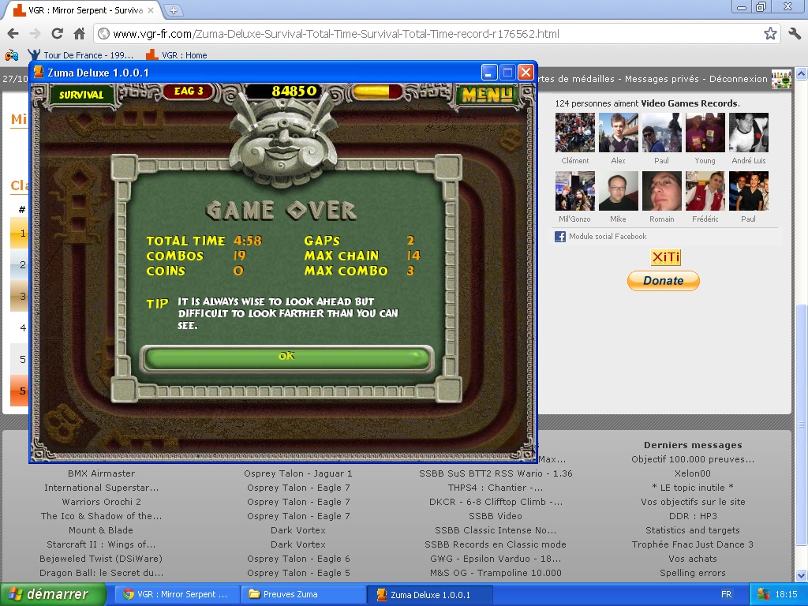Viewport: 808px width, 606px height.
Task: Open Osprey Talon - Jaguar 1 link
Action: (x=297, y=473)
